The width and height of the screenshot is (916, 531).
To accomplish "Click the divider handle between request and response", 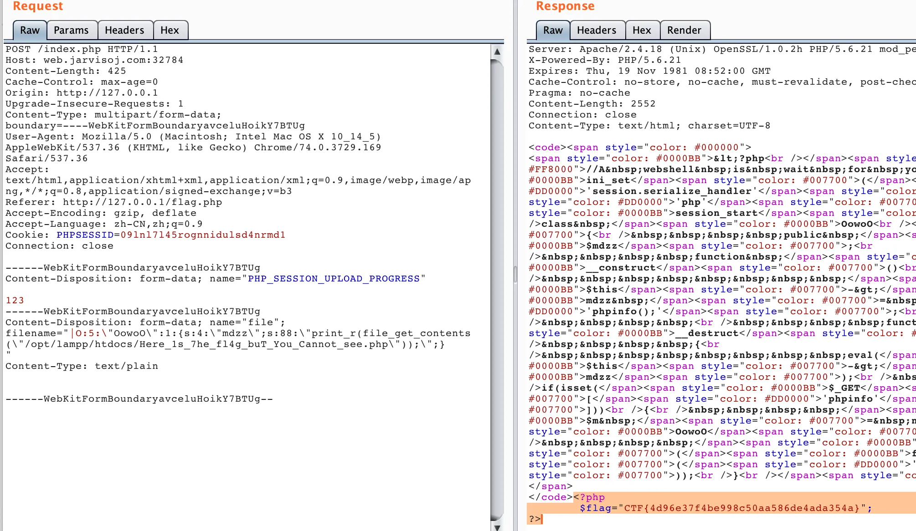I will 515,274.
